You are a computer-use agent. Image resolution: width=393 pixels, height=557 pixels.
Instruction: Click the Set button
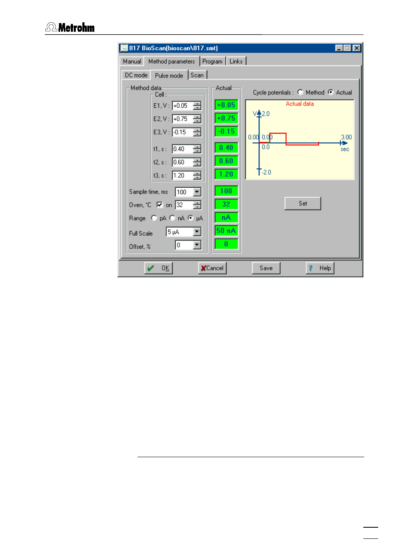click(303, 203)
